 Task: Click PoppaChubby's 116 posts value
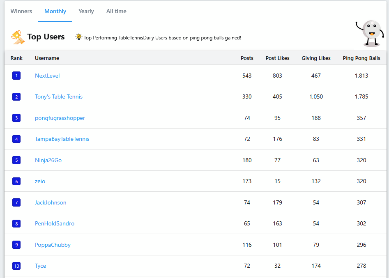coord(247,245)
